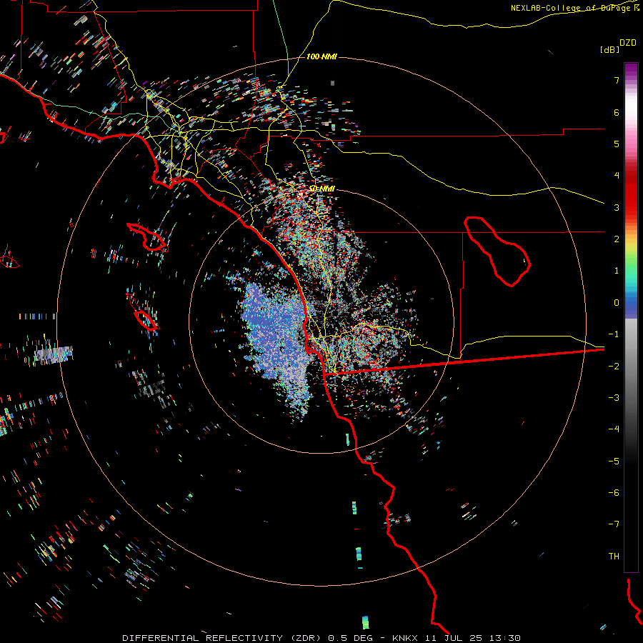643x643 pixels.
Task: Click the DIFFERENTIAL REFLECTIVITY (ZDR) caption text
Action: pyautogui.click(x=221, y=638)
